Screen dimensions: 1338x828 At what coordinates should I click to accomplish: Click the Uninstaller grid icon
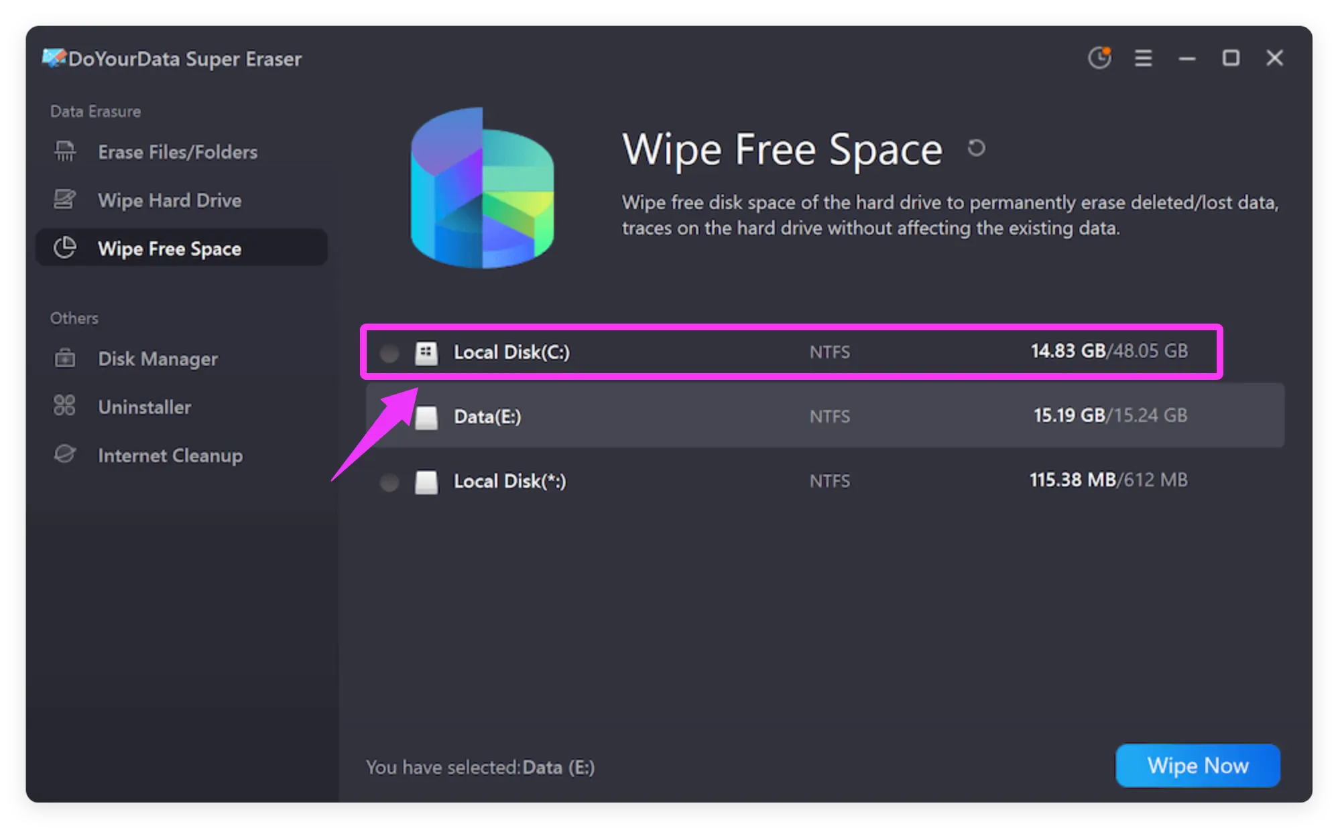64,405
